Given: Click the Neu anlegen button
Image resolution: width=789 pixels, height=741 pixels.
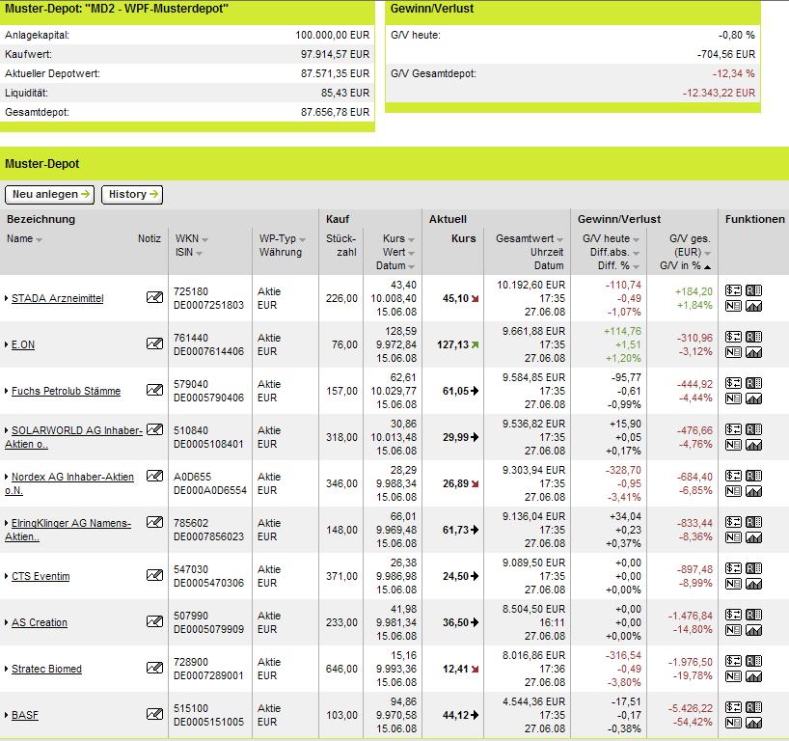Looking at the screenshot, I should 50,194.
